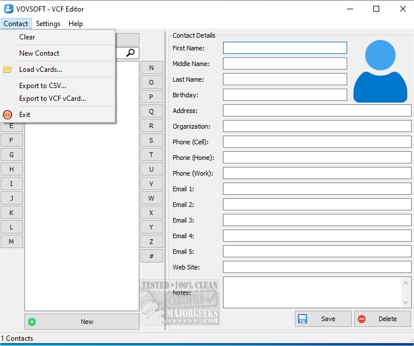
Task: Click Notes scrollbar up arrow
Action: tap(406, 283)
